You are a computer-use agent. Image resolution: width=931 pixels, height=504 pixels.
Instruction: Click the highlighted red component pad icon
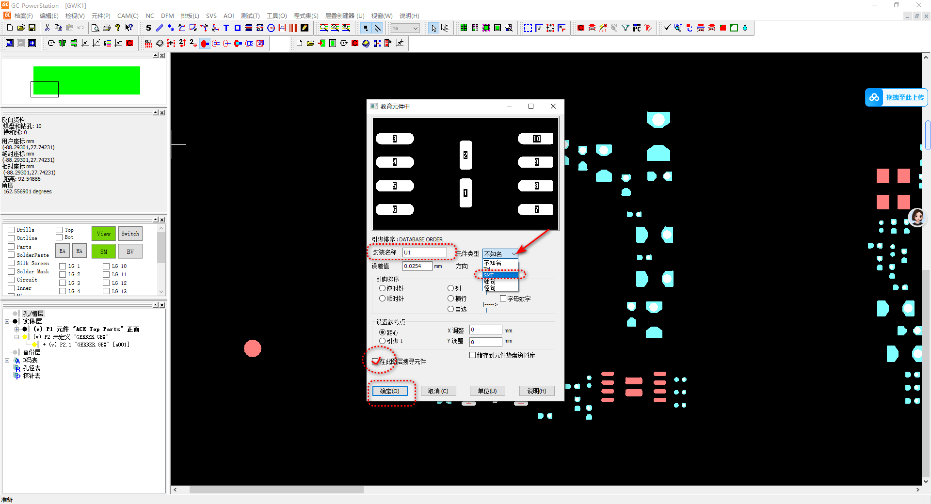pos(205,44)
